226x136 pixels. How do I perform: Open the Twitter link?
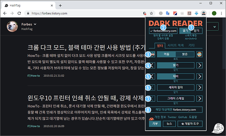172,117
